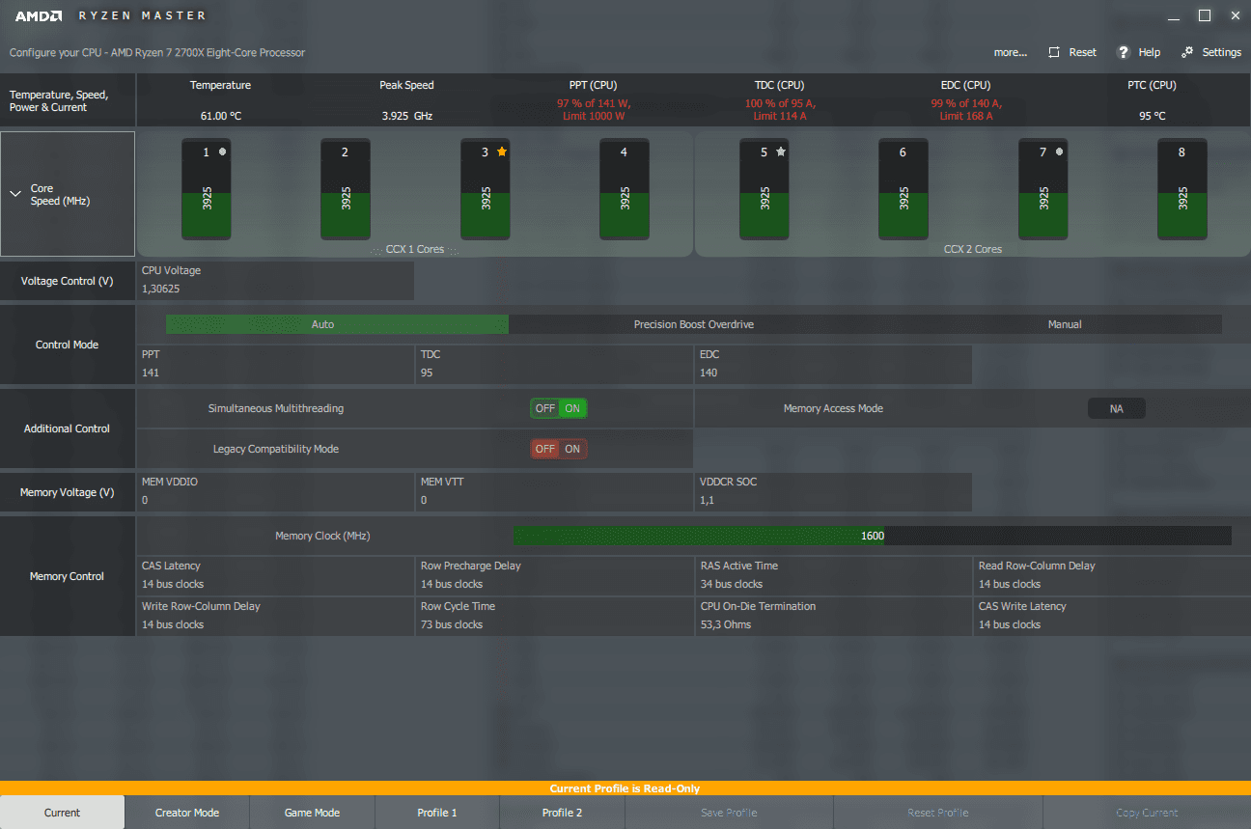Click the Row Precharge Delay field
Screen dimensions: 1251x829
pos(554,575)
